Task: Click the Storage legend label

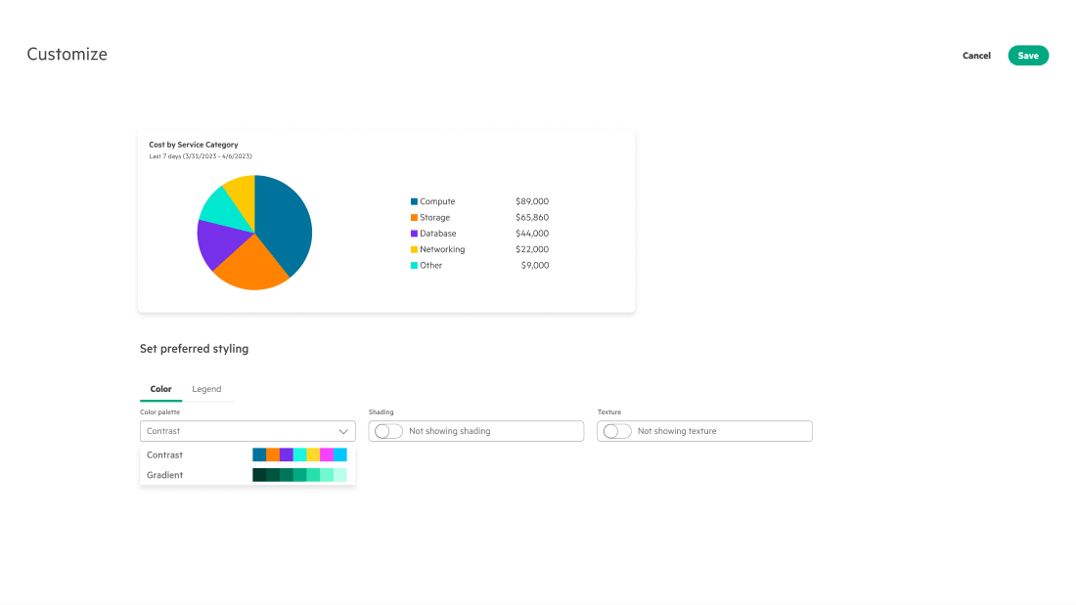Action: click(435, 217)
